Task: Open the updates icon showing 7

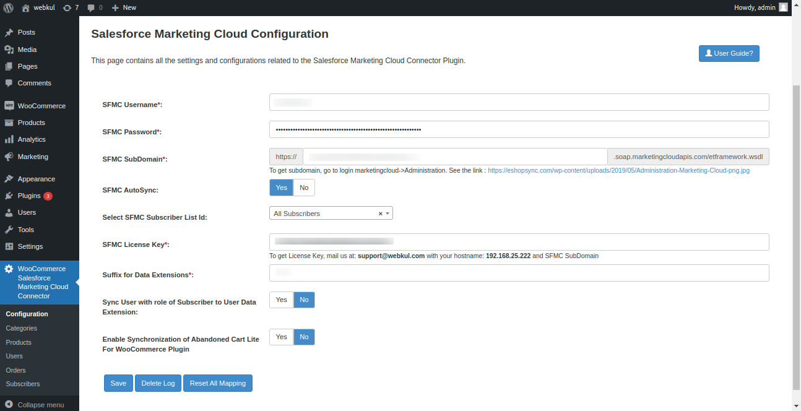Action: tap(67, 7)
